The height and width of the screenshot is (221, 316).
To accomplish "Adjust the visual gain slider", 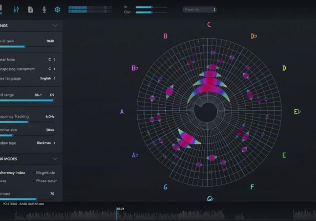I will [25, 47].
